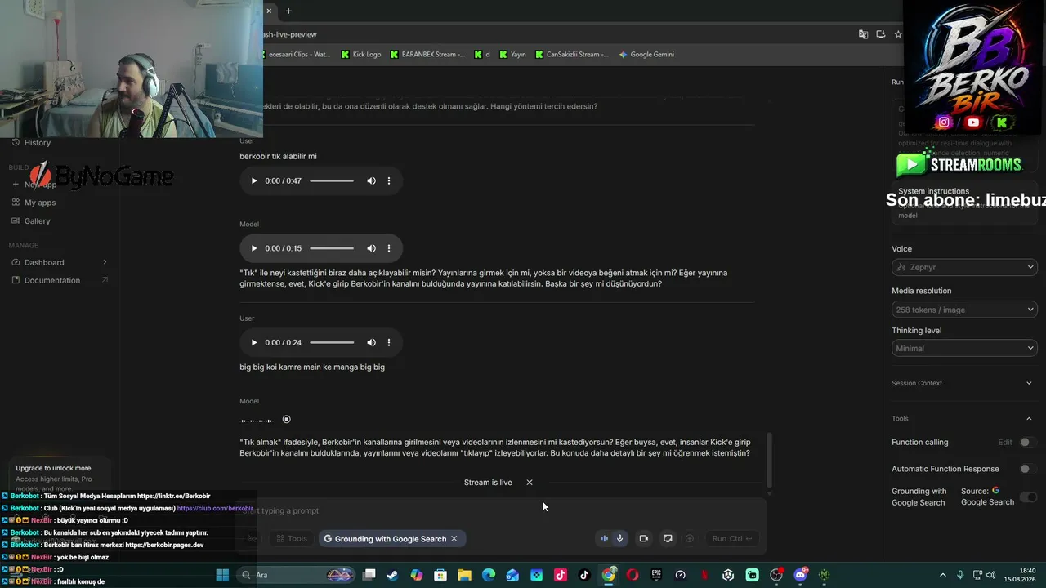This screenshot has height=588, width=1046.
Task: Open the BARANBEX Stream bookmark
Action: coord(427,55)
